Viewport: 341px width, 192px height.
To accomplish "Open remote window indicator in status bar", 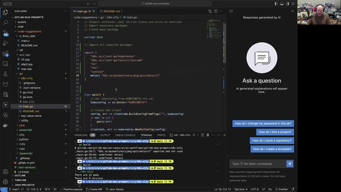I will 4,189.
